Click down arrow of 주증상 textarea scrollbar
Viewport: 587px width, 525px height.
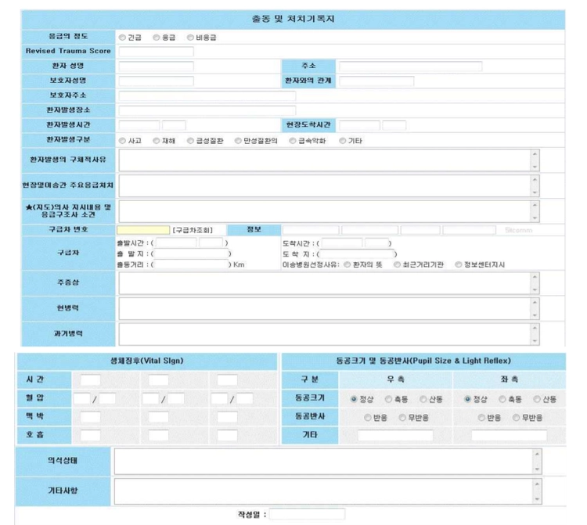coord(535,289)
